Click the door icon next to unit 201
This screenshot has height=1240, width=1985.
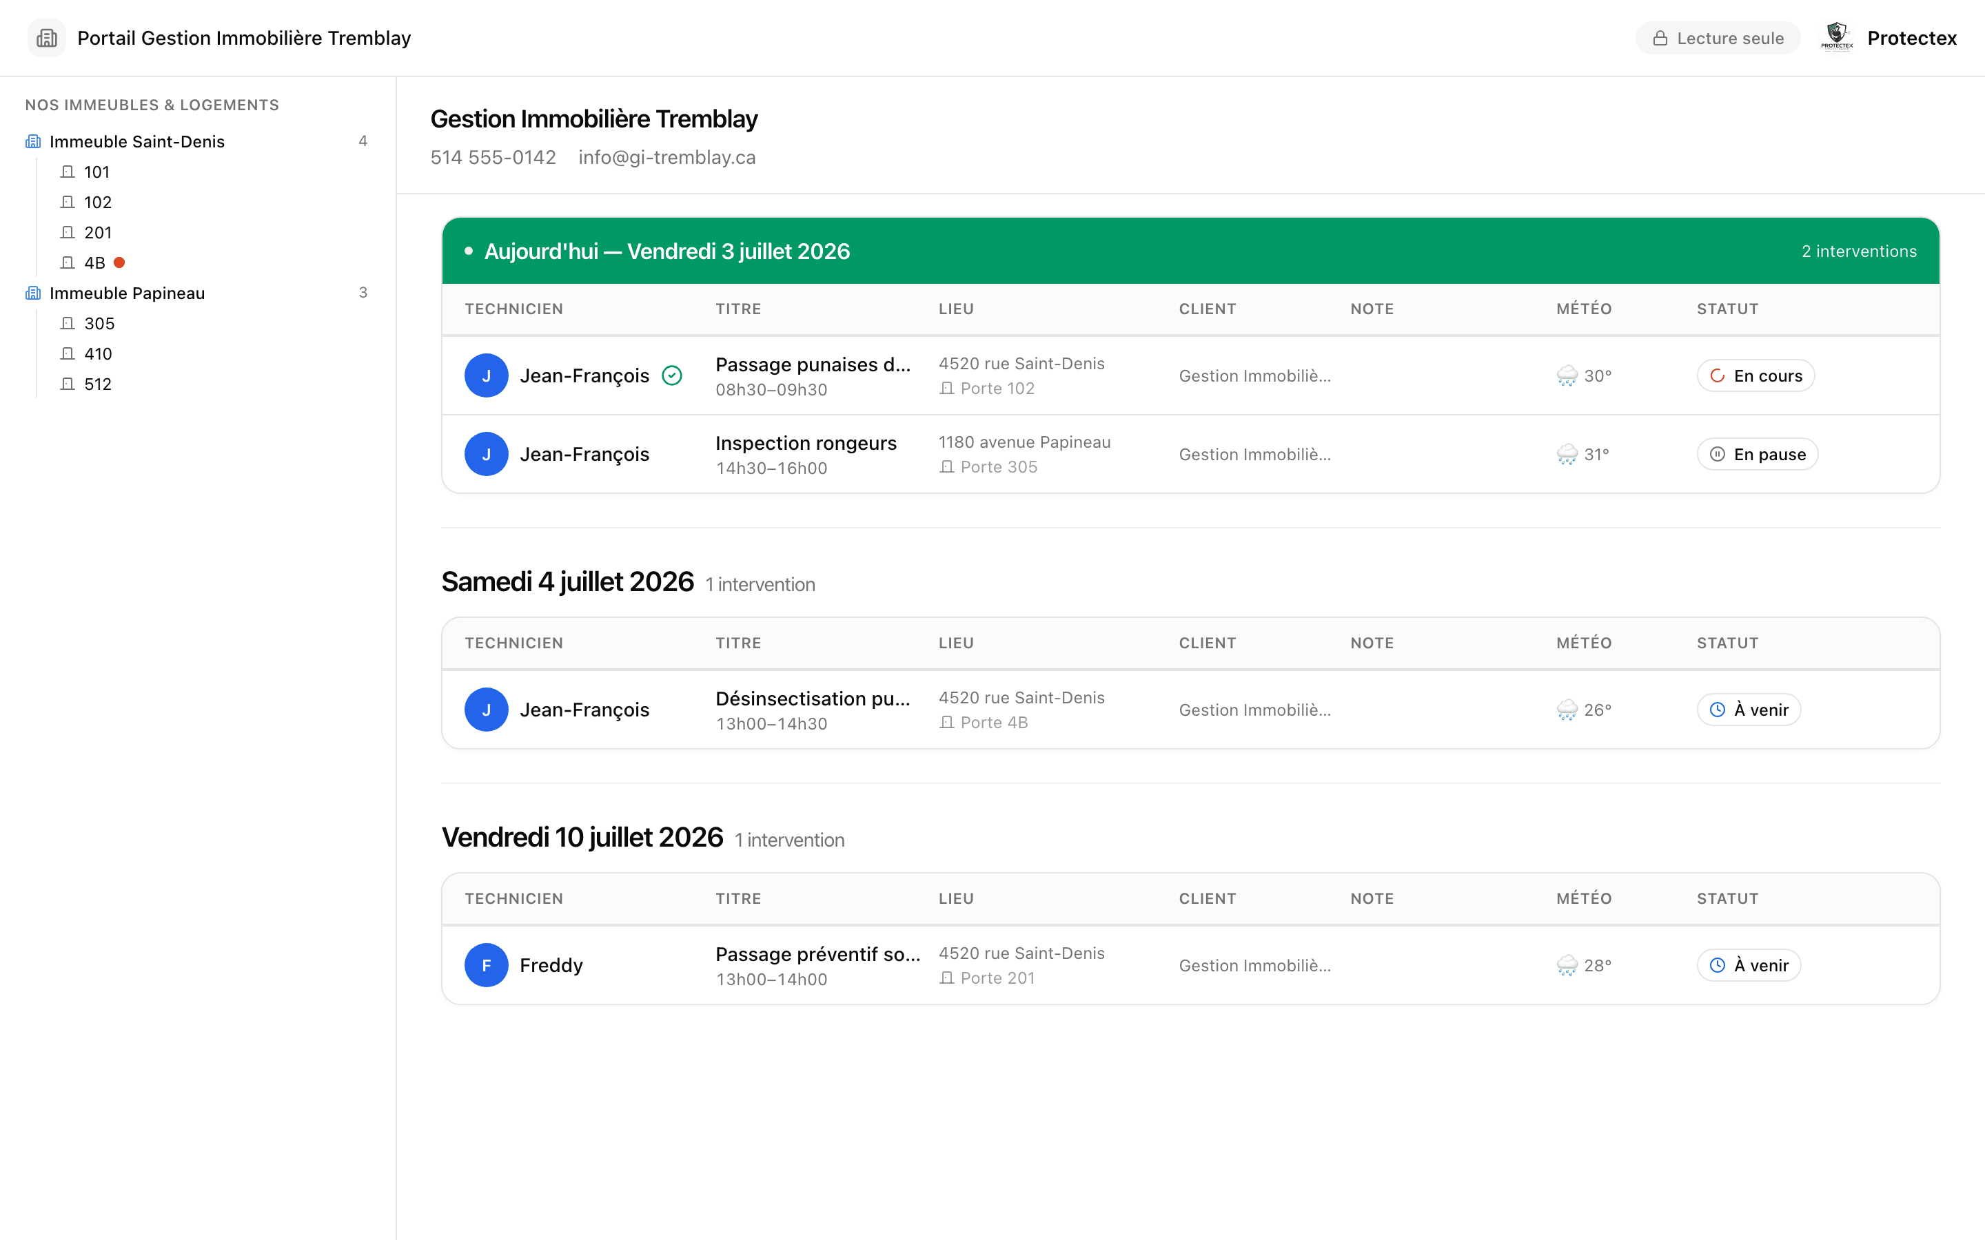pyautogui.click(x=68, y=233)
